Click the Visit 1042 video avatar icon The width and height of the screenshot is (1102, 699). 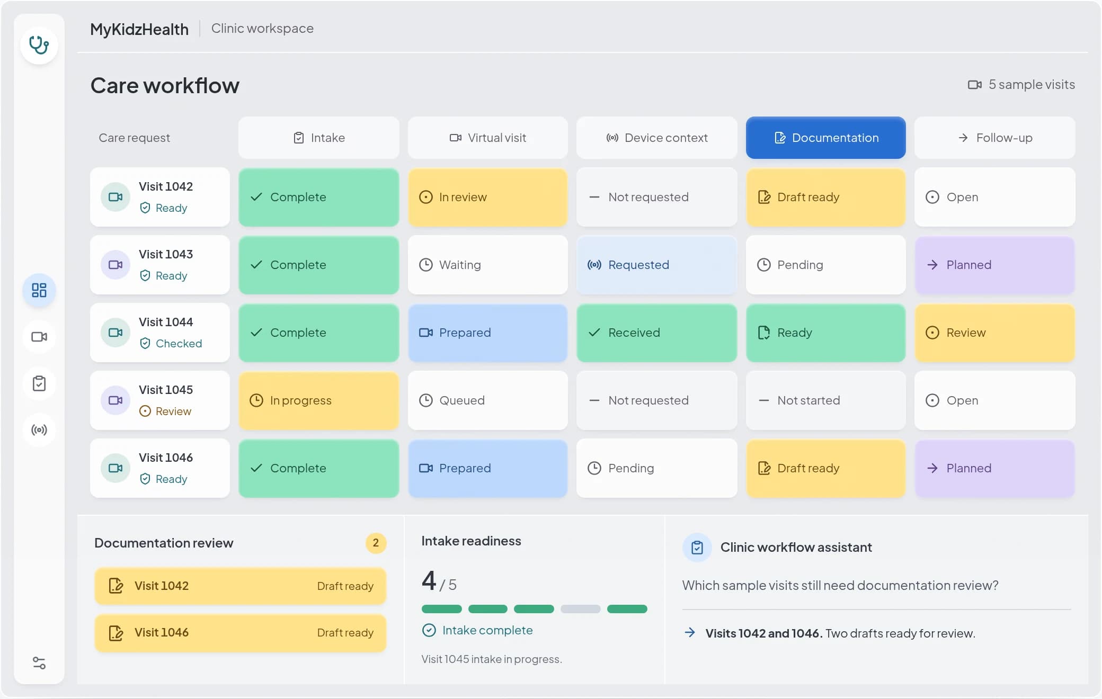tap(115, 197)
